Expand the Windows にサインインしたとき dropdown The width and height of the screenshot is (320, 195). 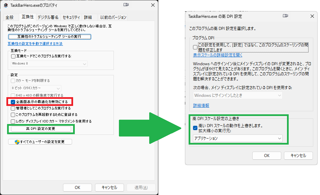(238, 95)
